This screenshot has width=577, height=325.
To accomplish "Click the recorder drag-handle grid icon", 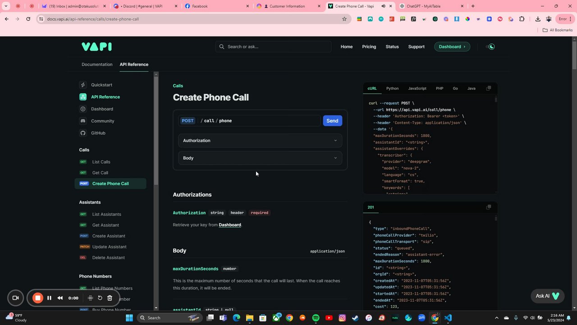I will point(91,298).
